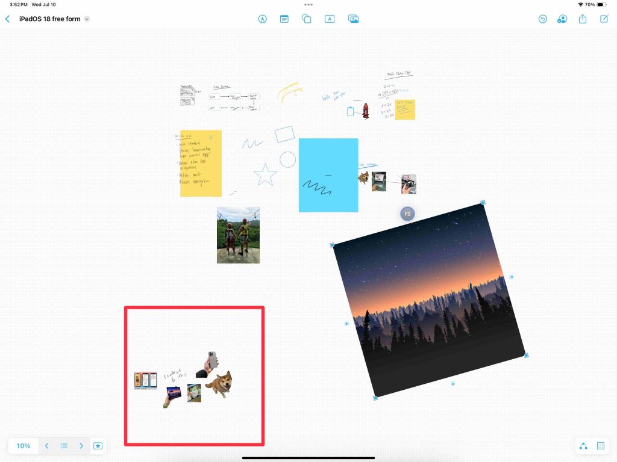
Task: Open the insert photo or media menu
Action: click(x=354, y=19)
